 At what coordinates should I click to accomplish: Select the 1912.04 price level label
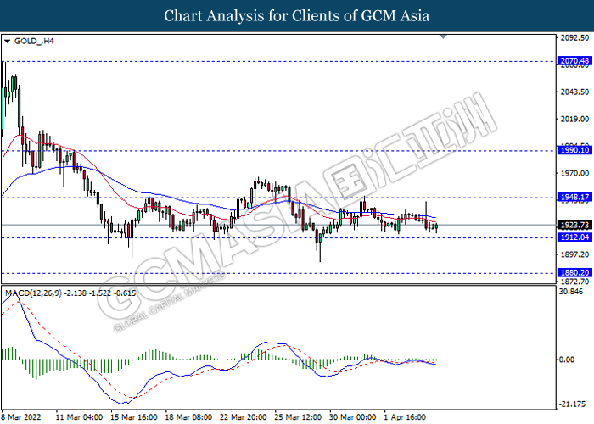coord(574,237)
